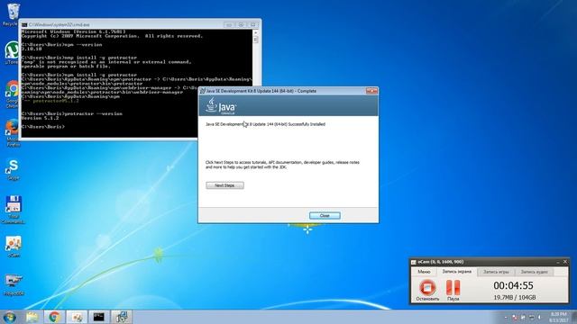Open the Mozilla Firefox desktop shortcut

pyautogui.click(x=13, y=133)
